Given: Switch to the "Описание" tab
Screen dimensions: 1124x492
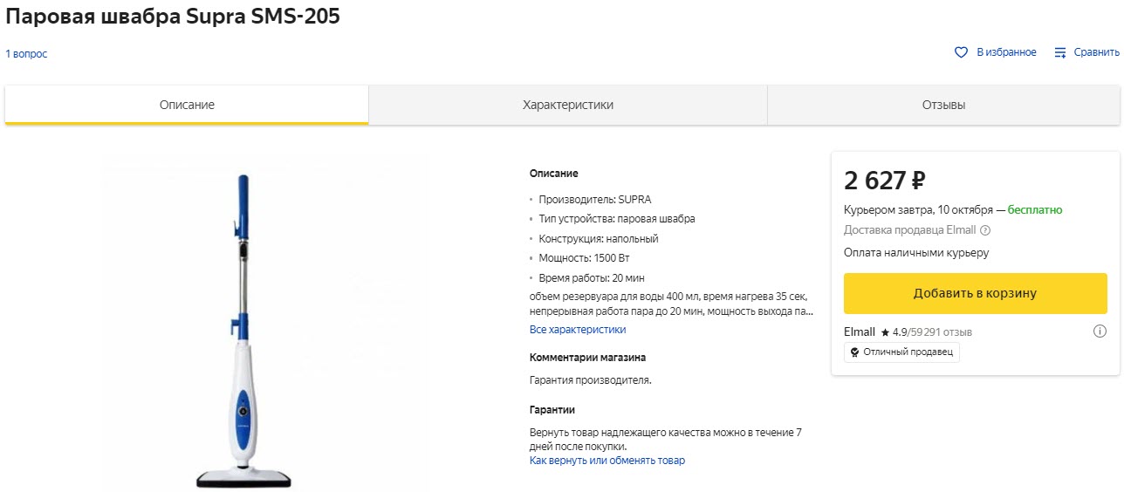Looking at the screenshot, I should click(x=187, y=105).
